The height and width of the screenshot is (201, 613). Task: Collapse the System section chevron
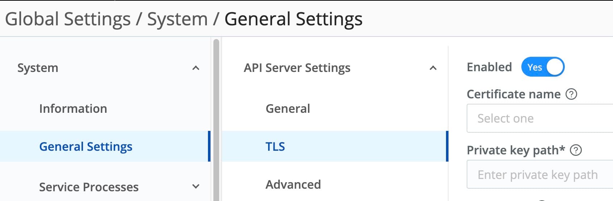point(196,68)
